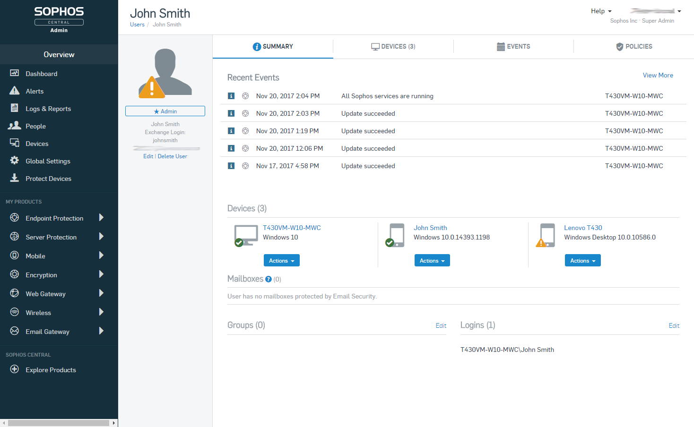Open Dashboard from the sidebar
694x427 pixels.
point(42,74)
